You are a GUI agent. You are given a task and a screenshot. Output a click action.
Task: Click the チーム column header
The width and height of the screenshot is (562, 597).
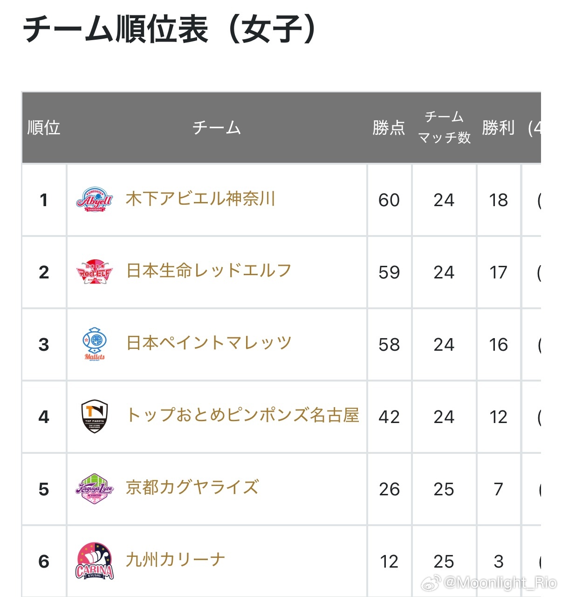click(217, 128)
